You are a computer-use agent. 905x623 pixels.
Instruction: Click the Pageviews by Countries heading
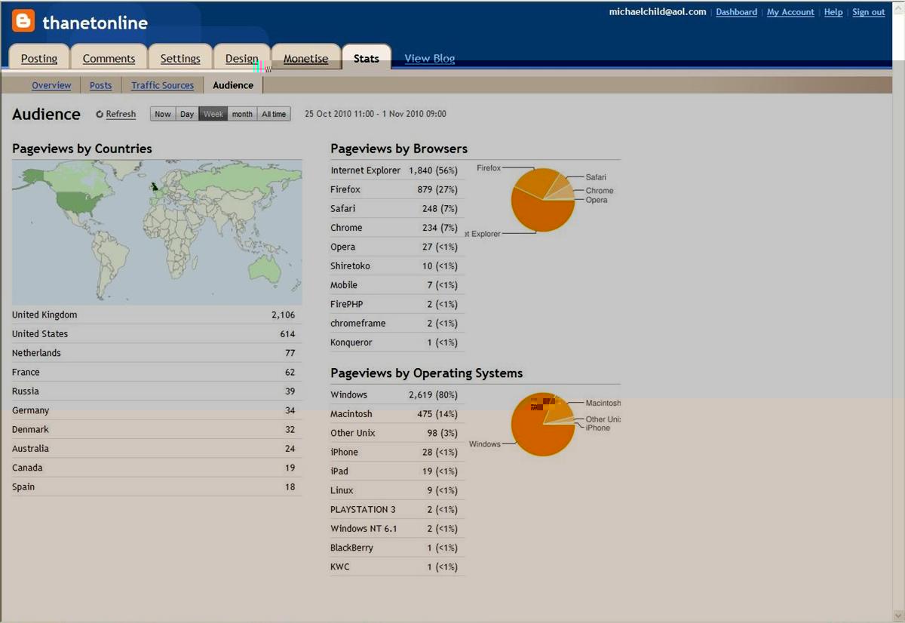coord(82,149)
